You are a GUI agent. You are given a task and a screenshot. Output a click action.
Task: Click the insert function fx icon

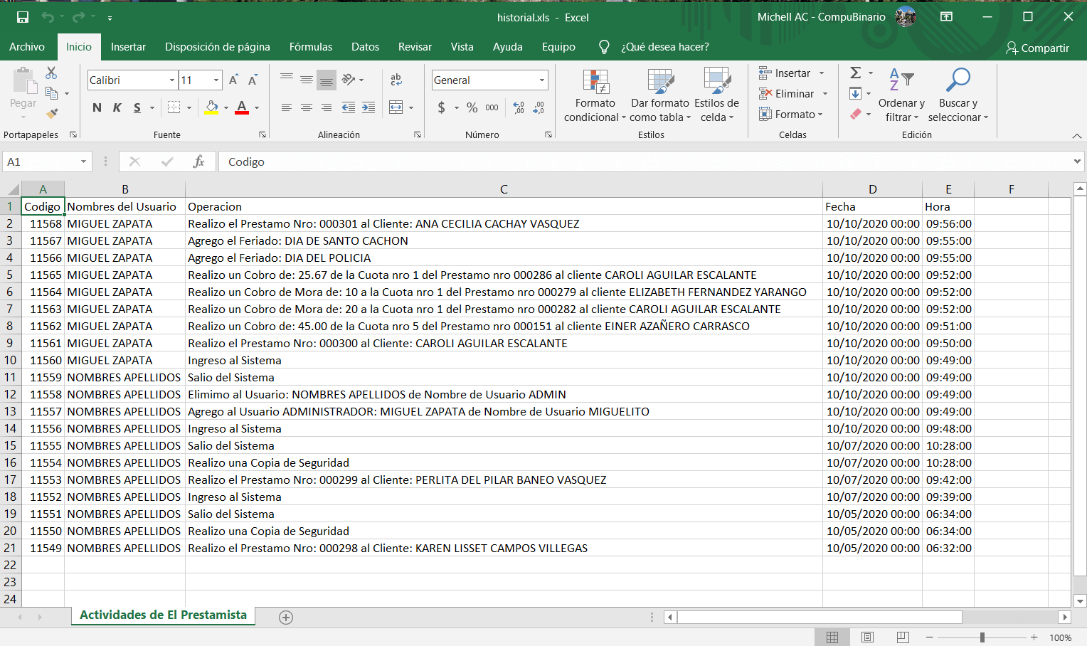pyautogui.click(x=198, y=162)
